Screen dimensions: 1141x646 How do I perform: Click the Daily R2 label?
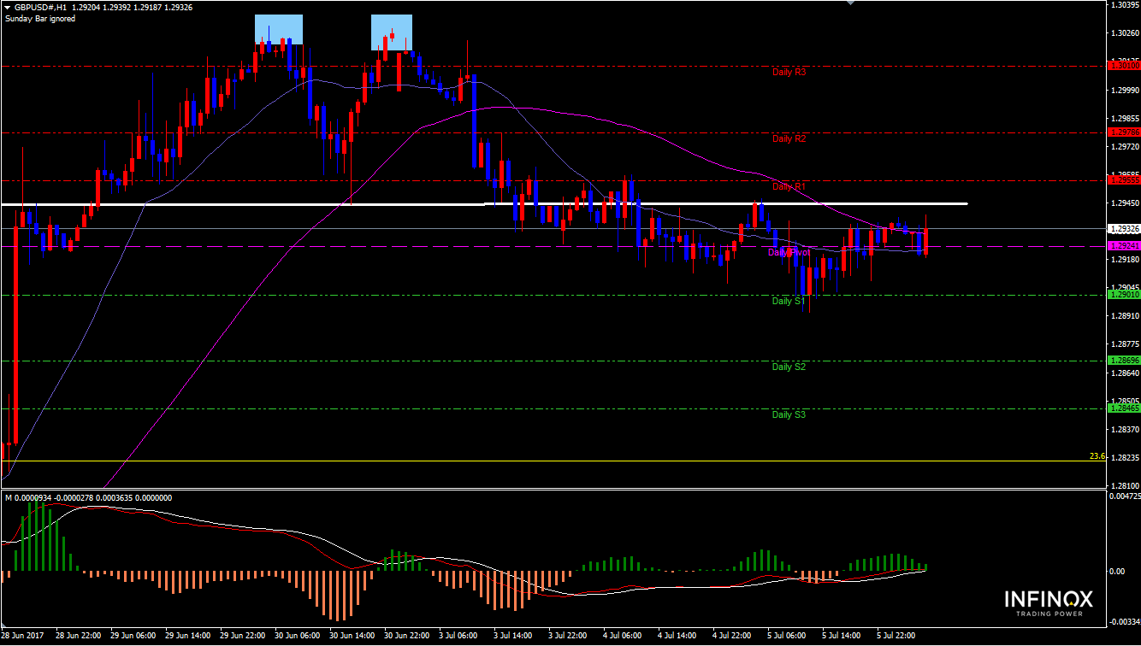pyautogui.click(x=789, y=138)
